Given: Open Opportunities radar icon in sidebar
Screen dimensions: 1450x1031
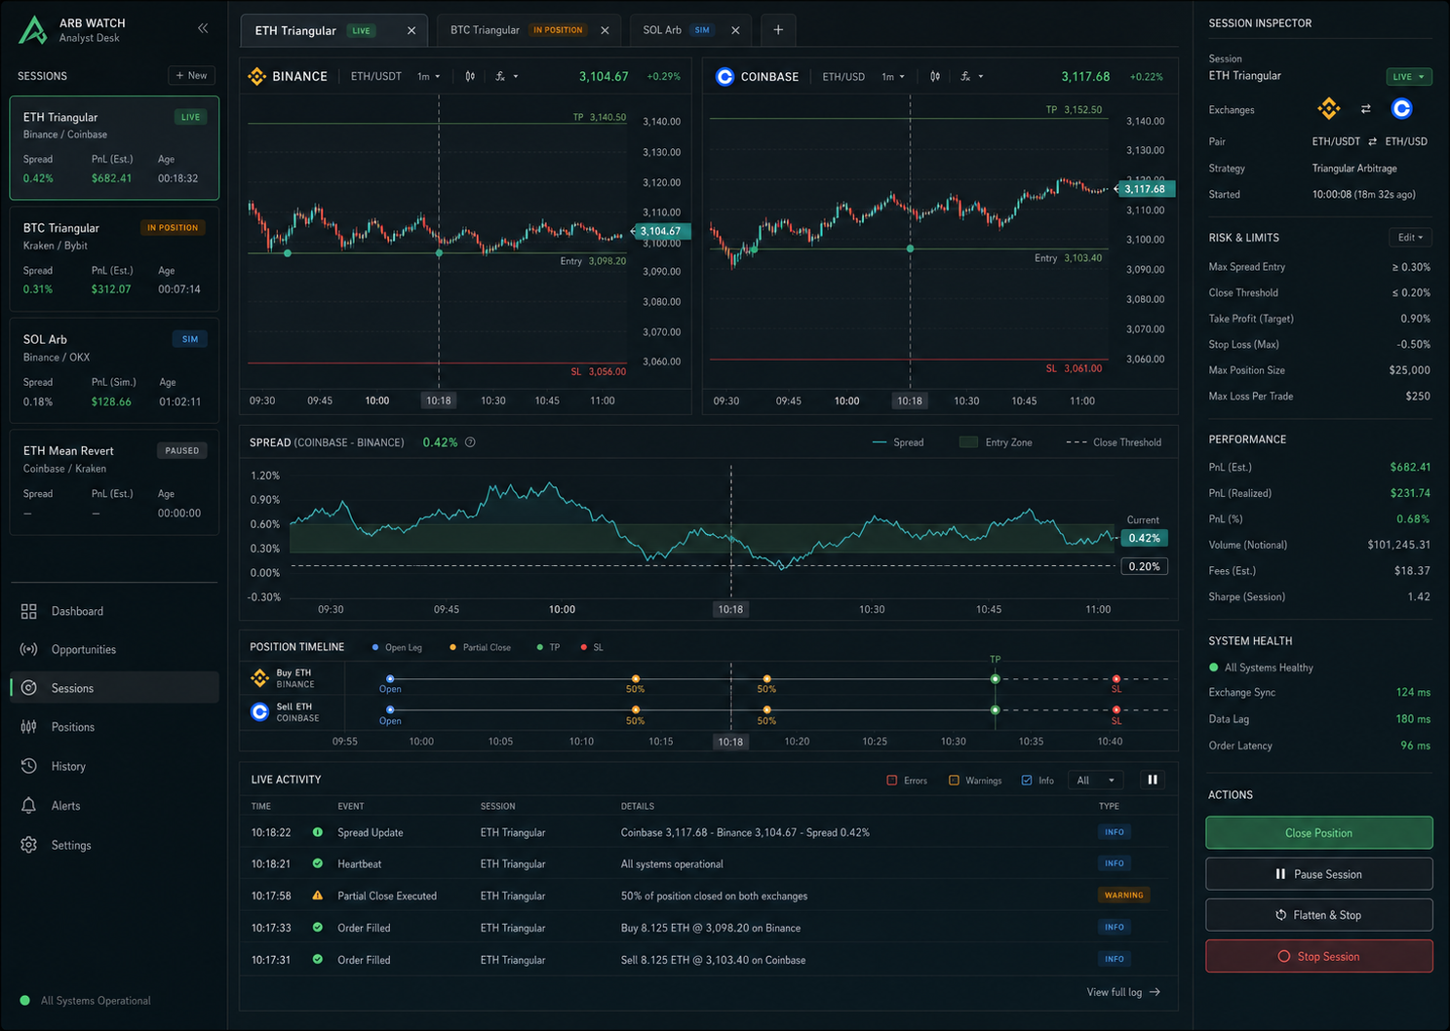Looking at the screenshot, I should (x=29, y=649).
